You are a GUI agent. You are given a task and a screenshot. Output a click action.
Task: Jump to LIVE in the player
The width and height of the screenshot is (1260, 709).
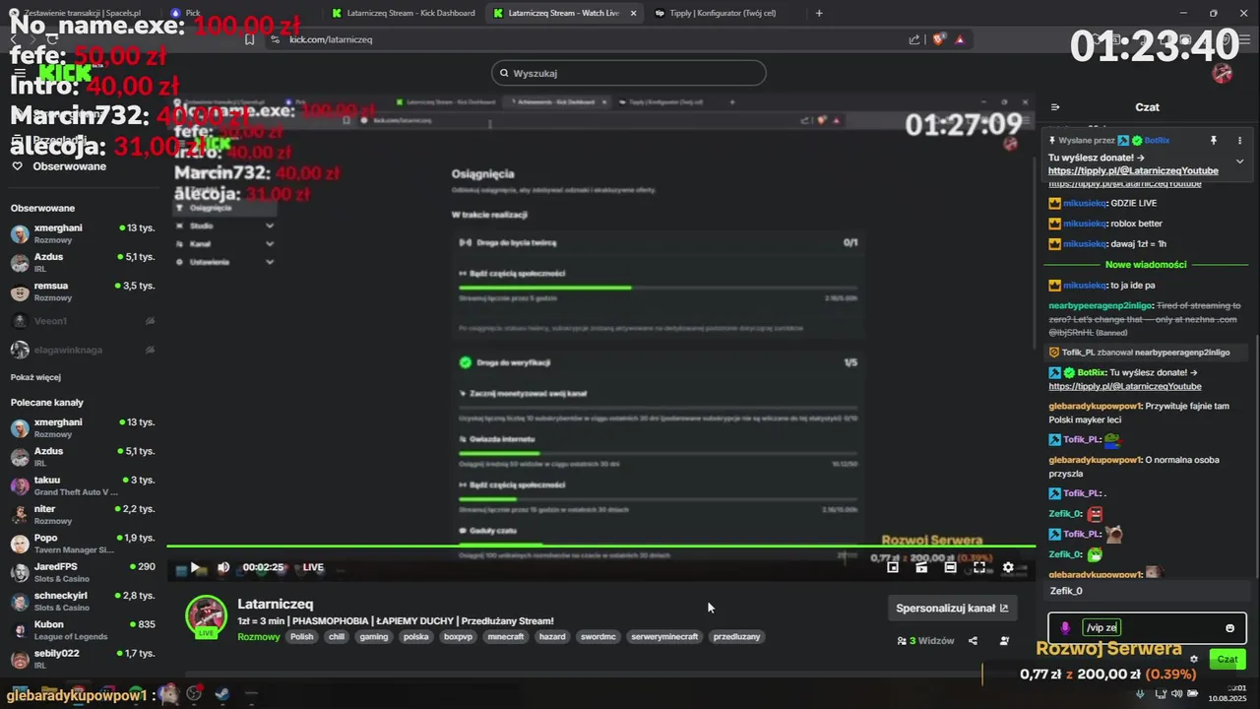(x=313, y=567)
